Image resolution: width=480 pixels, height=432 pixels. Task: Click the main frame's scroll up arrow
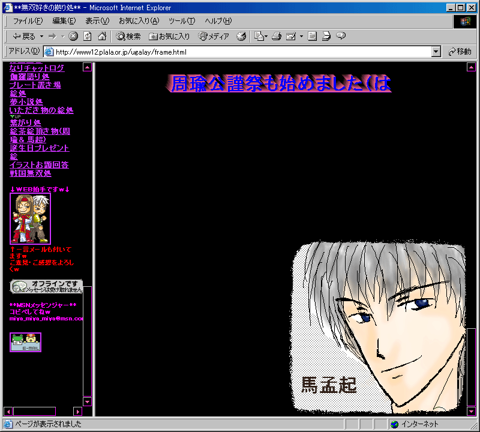pos(471,67)
